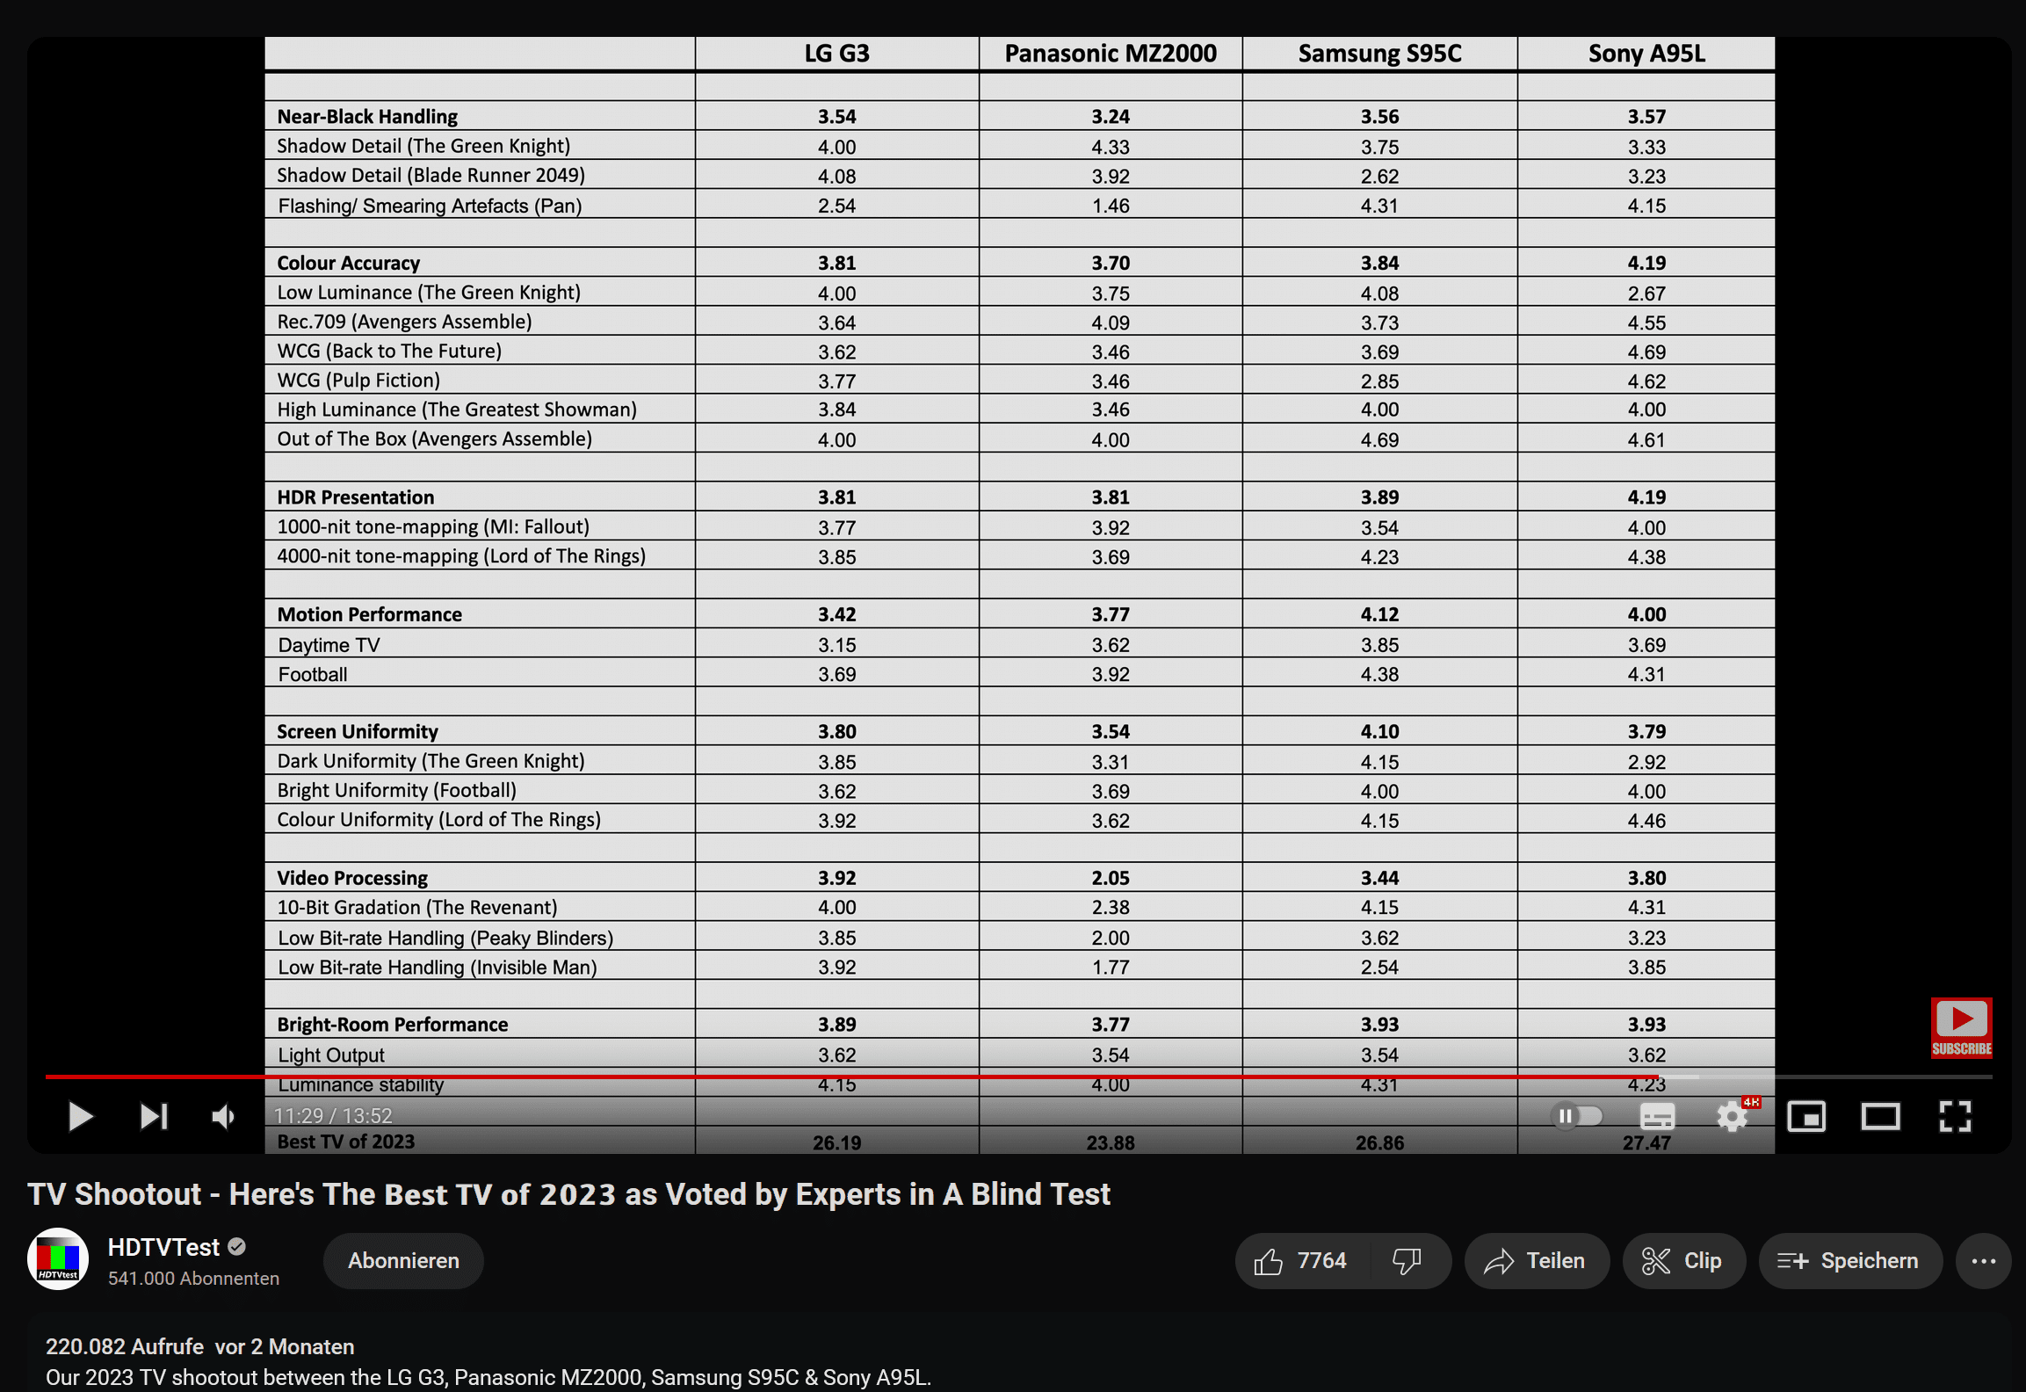Enable miniplayer mode
Image resolution: width=2026 pixels, height=1392 pixels.
pos(1806,1116)
